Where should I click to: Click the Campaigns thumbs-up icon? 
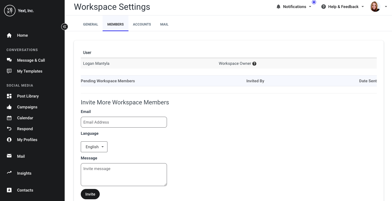click(x=9, y=107)
